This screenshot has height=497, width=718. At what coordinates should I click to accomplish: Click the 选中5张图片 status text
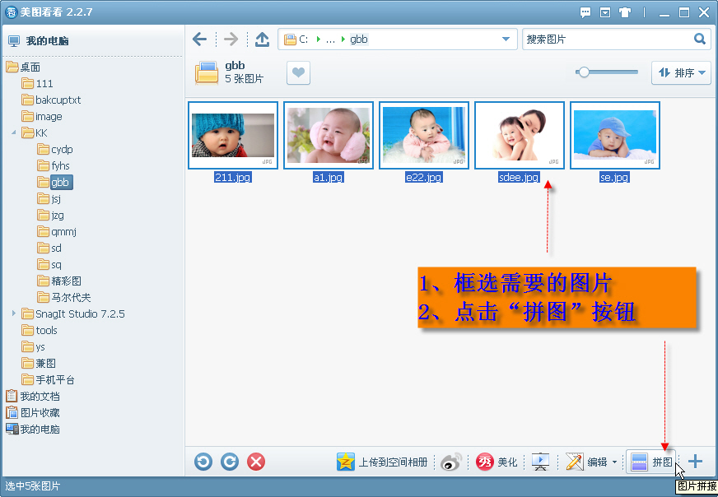(x=33, y=486)
